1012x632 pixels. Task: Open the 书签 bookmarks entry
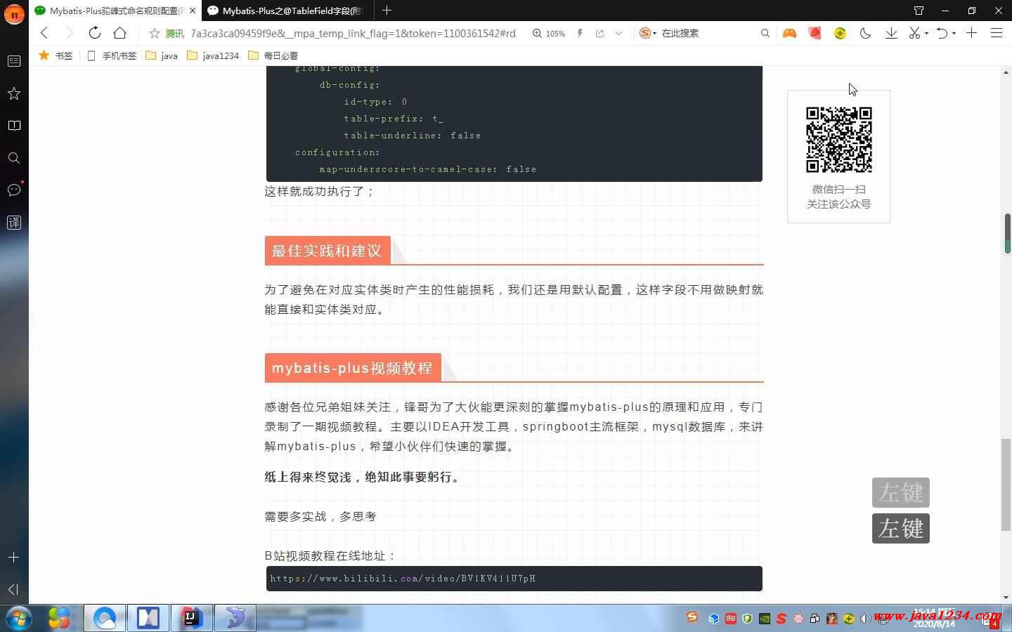[x=56, y=55]
